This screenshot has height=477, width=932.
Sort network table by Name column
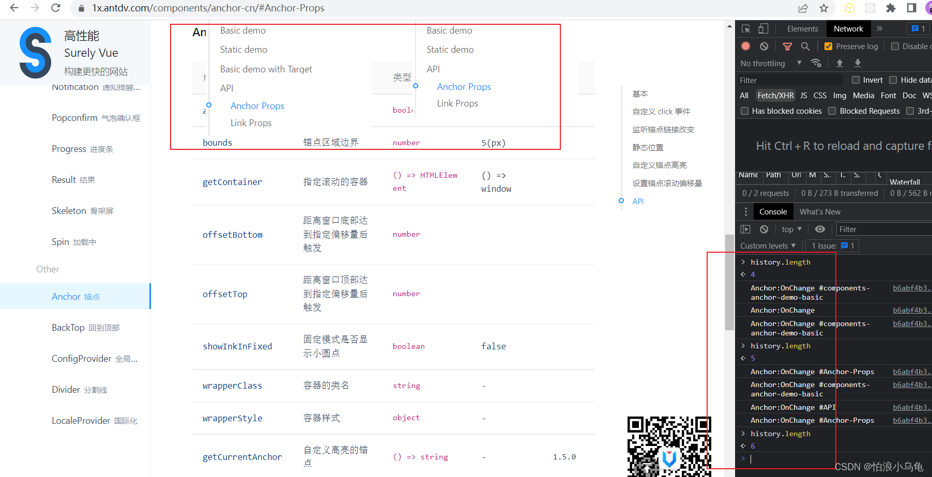tap(748, 175)
